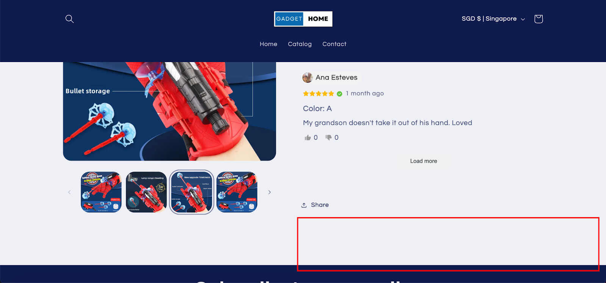Click Ana Esteves reviewer avatar
606x283 pixels.
pos(307,78)
